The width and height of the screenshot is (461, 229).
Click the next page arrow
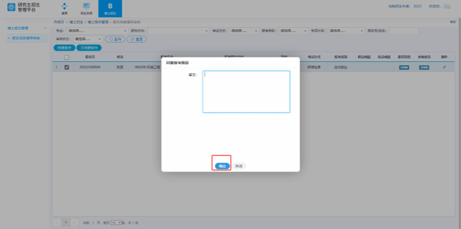point(76,222)
